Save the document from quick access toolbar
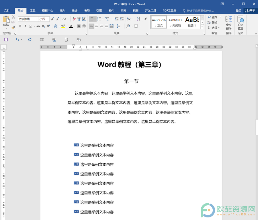258x220 pixels. [6, 40]
